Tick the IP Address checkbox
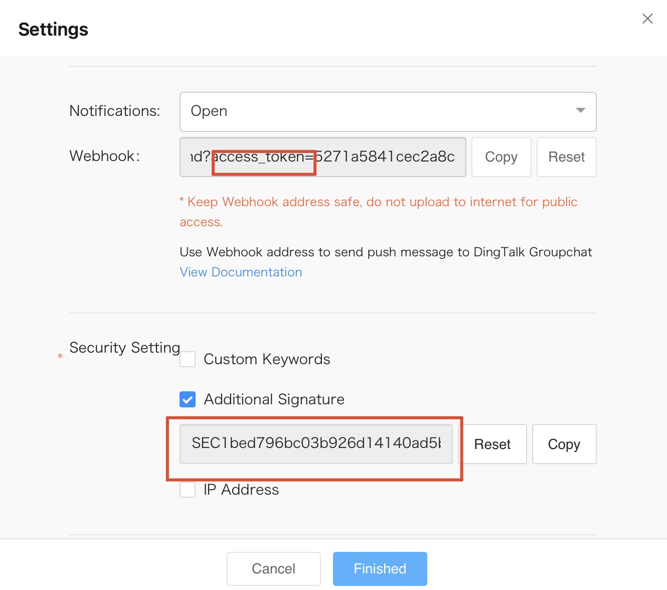Image resolution: width=667 pixels, height=590 pixels. (188, 490)
